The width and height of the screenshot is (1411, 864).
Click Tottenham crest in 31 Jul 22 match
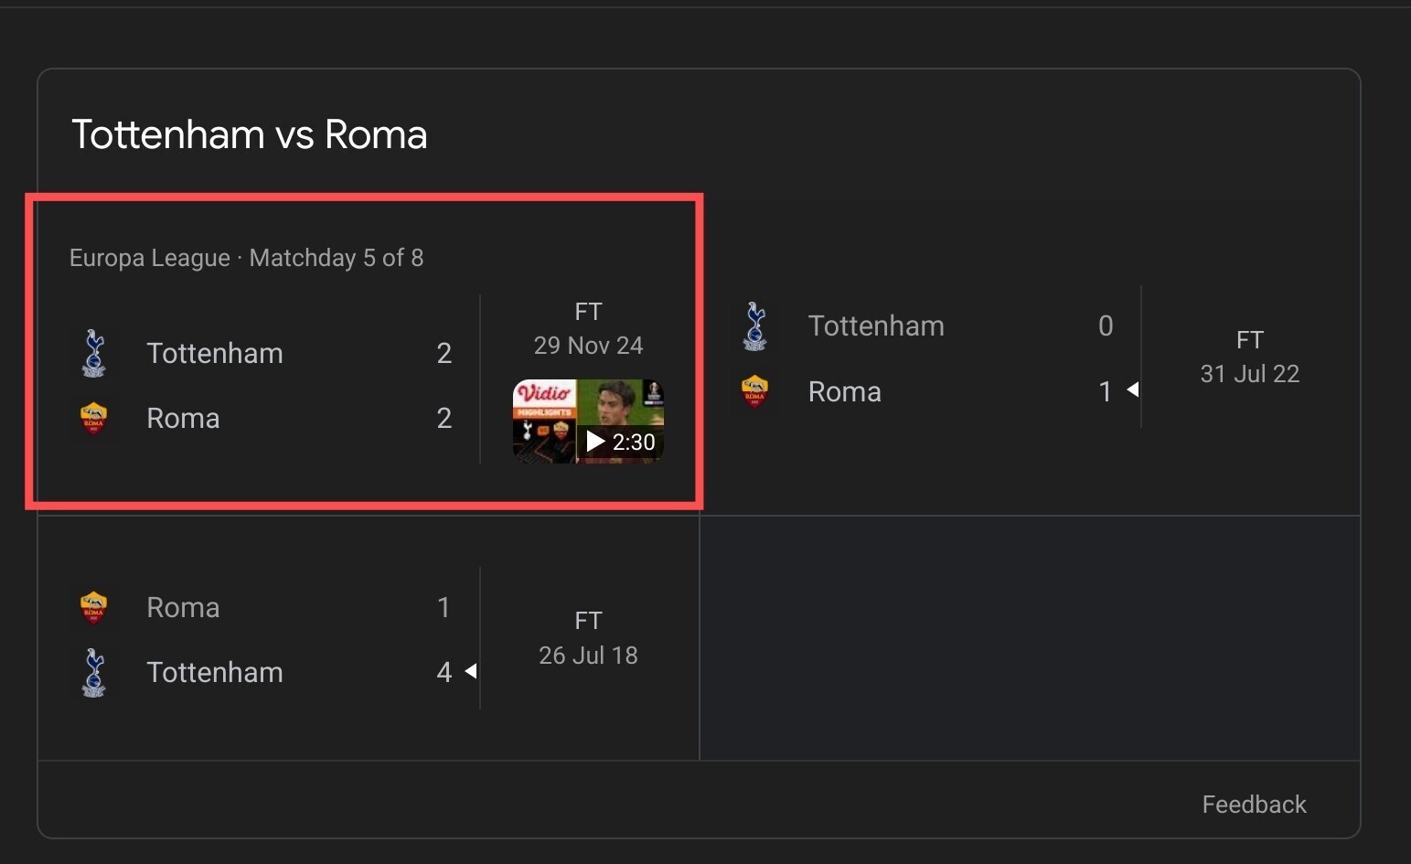(755, 326)
